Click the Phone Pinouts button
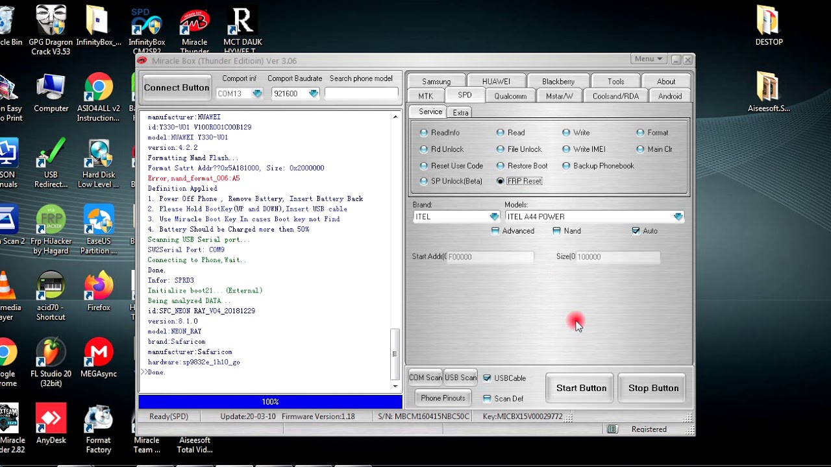The height and width of the screenshot is (467, 831). tap(443, 398)
